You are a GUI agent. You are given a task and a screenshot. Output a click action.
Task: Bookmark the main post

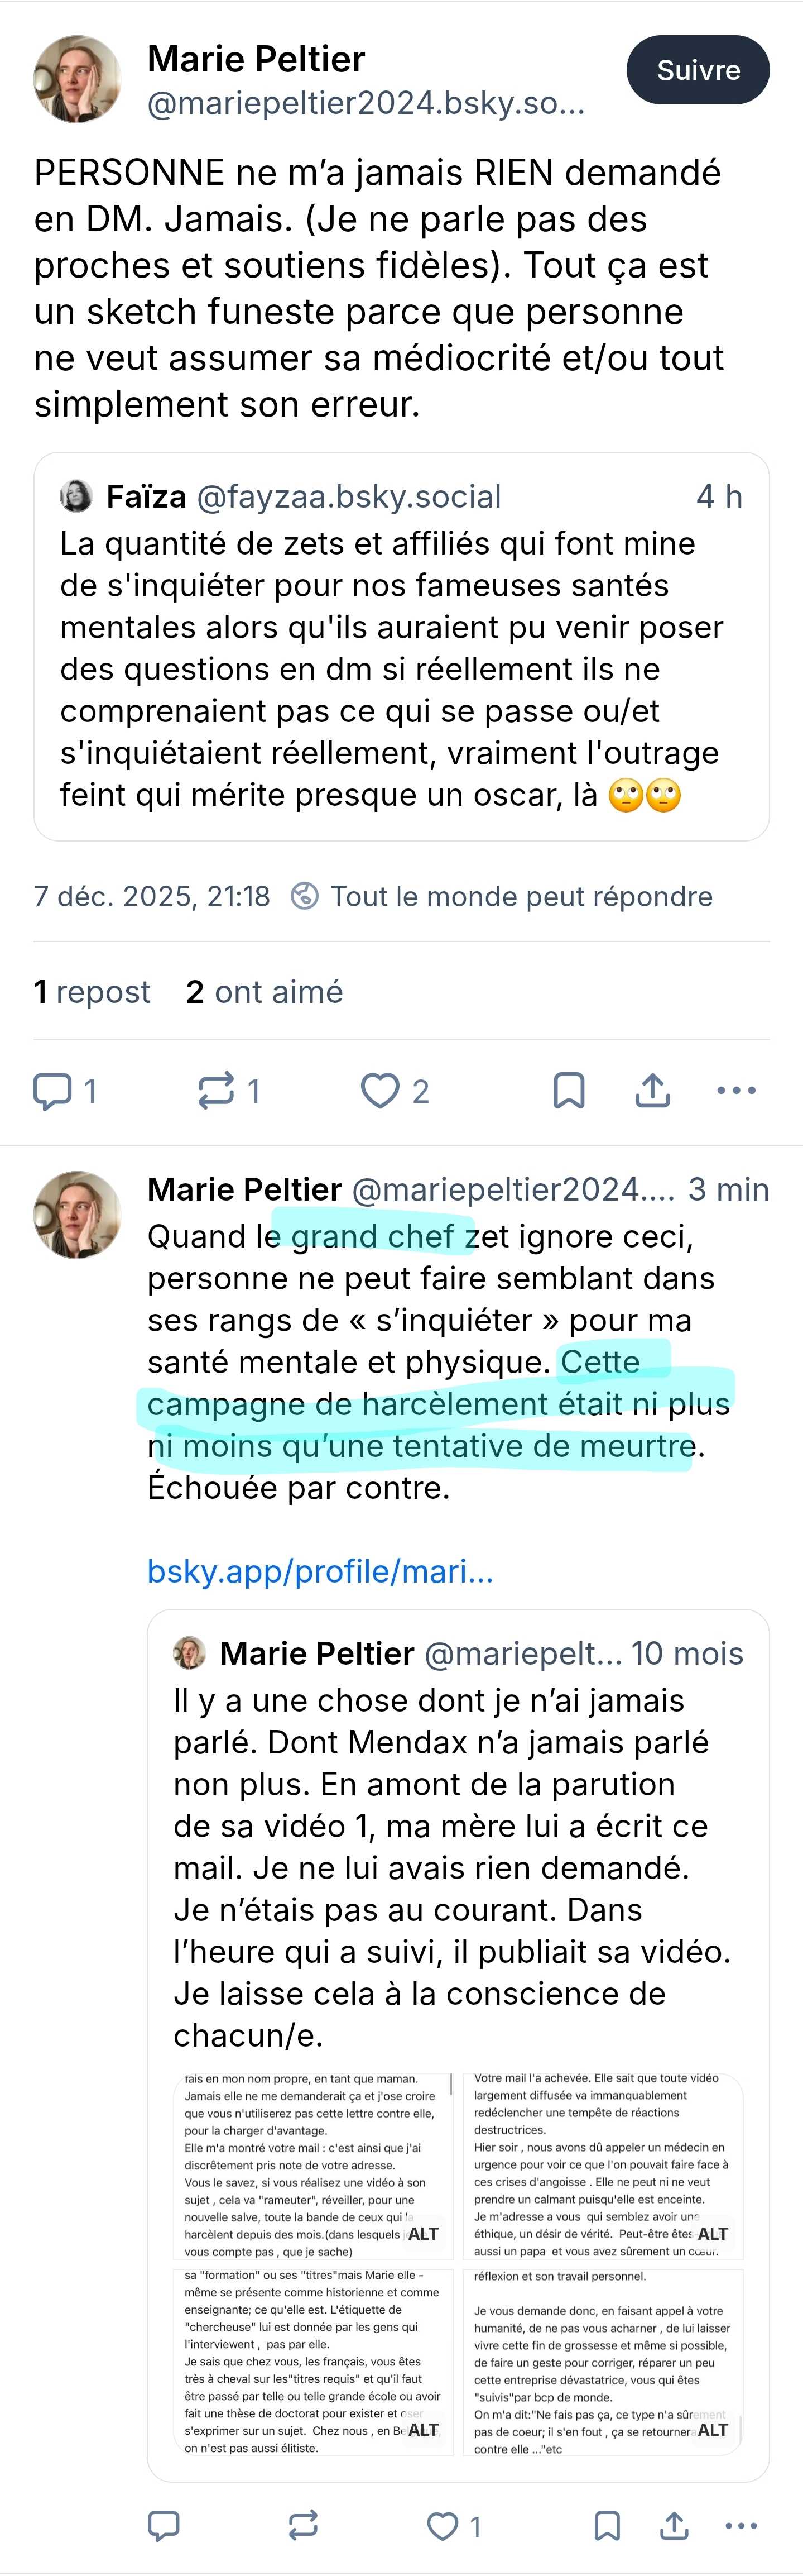click(568, 1090)
